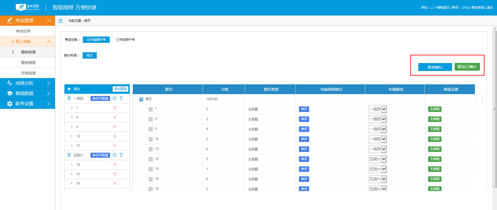Click edit icon for 五到六 group
Viewport: 497px width, 210px height.
(x=115, y=155)
